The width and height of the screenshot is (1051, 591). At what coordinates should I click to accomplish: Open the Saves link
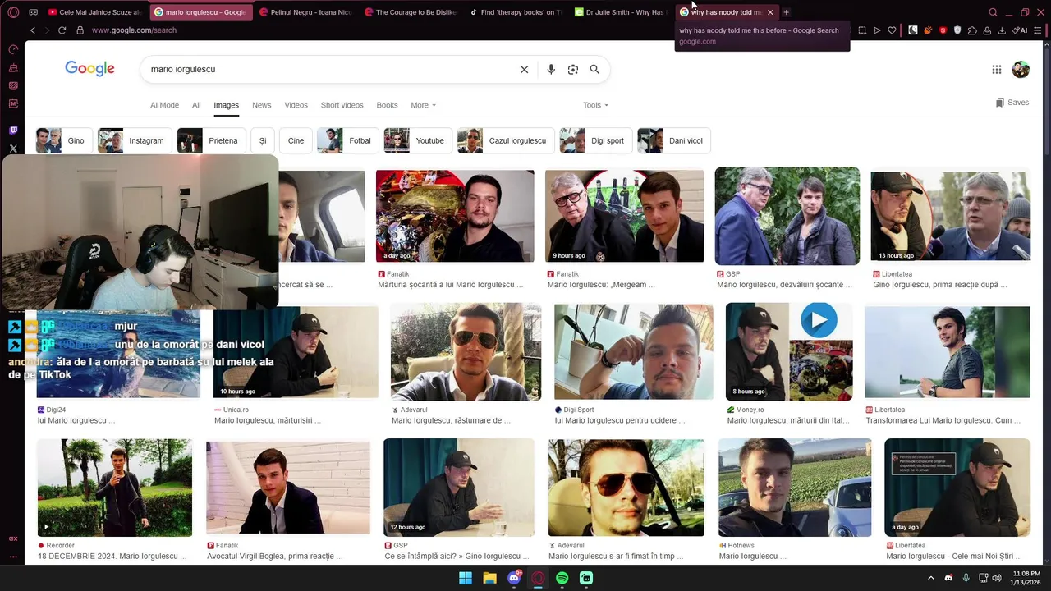1012,103
